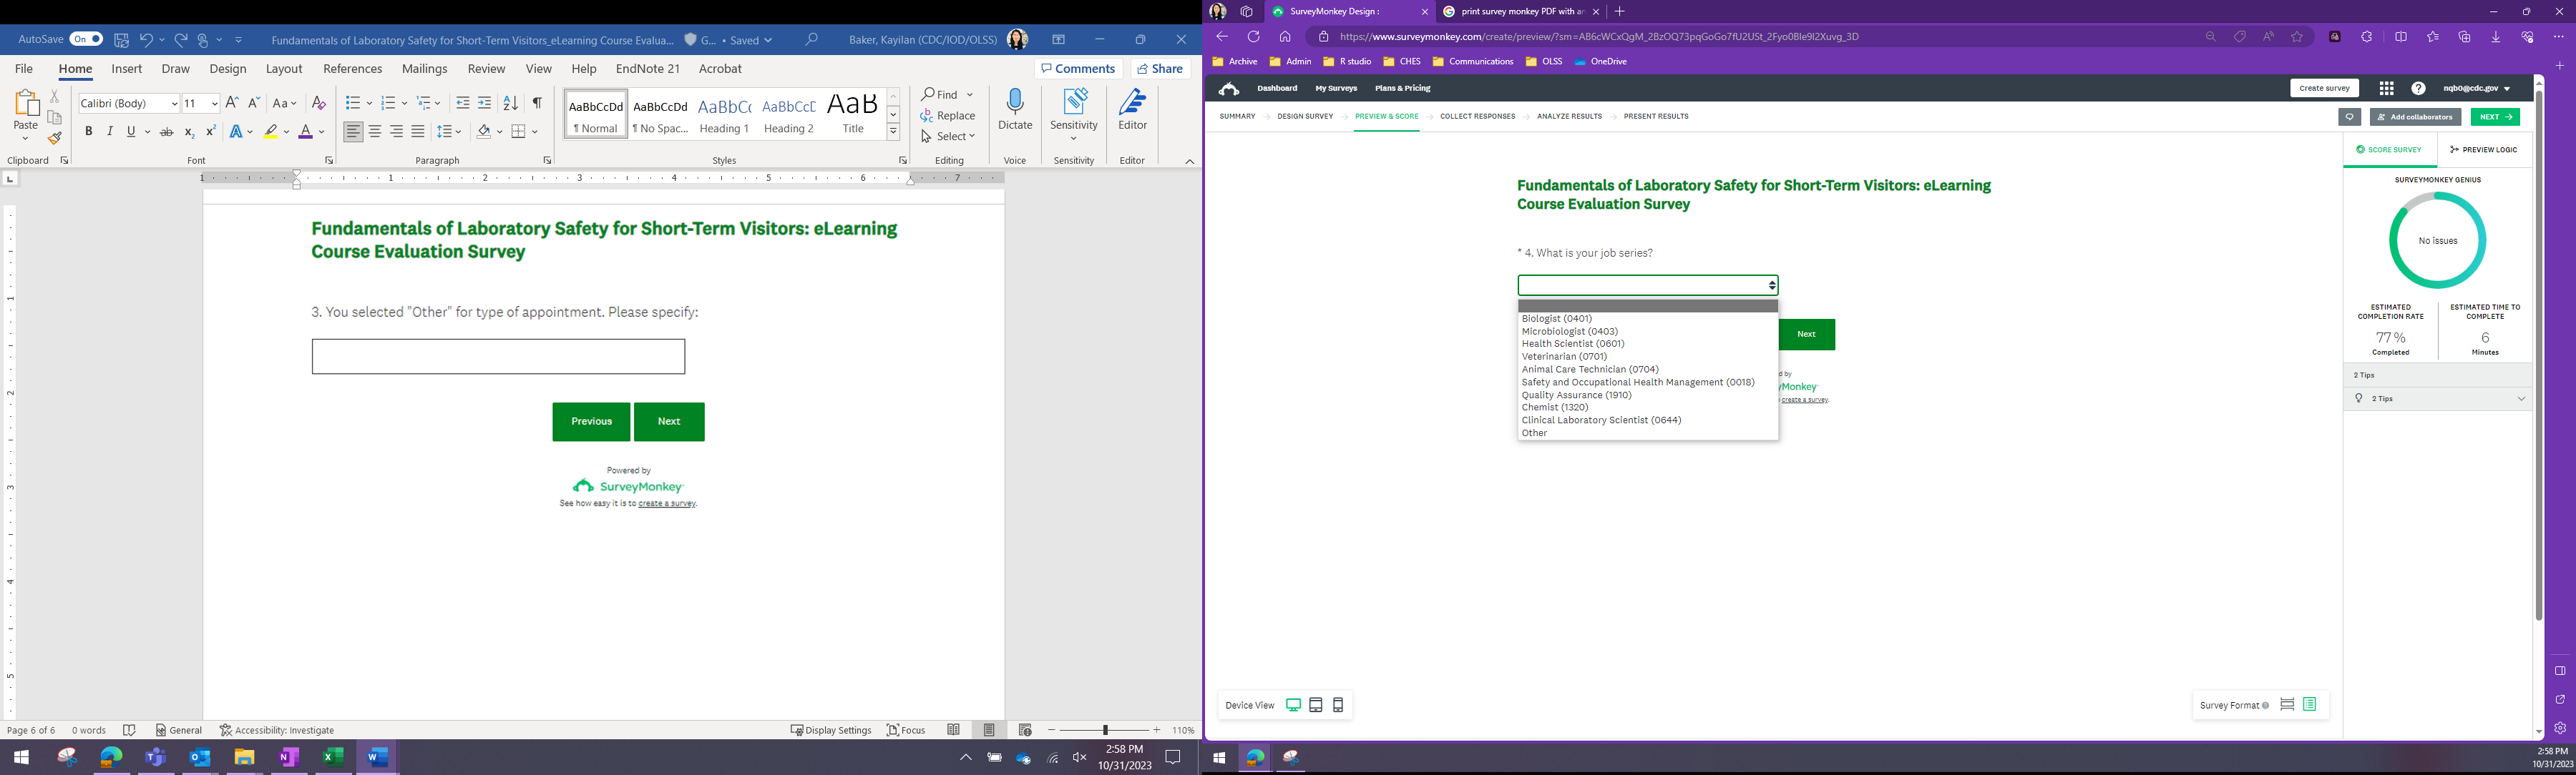
Task: Open the References ribbon tab
Action: (x=352, y=69)
